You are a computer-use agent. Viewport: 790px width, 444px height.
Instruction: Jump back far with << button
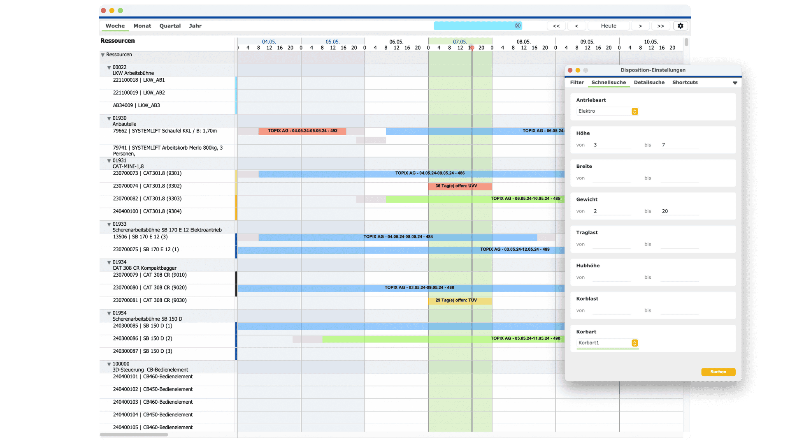[556, 25]
